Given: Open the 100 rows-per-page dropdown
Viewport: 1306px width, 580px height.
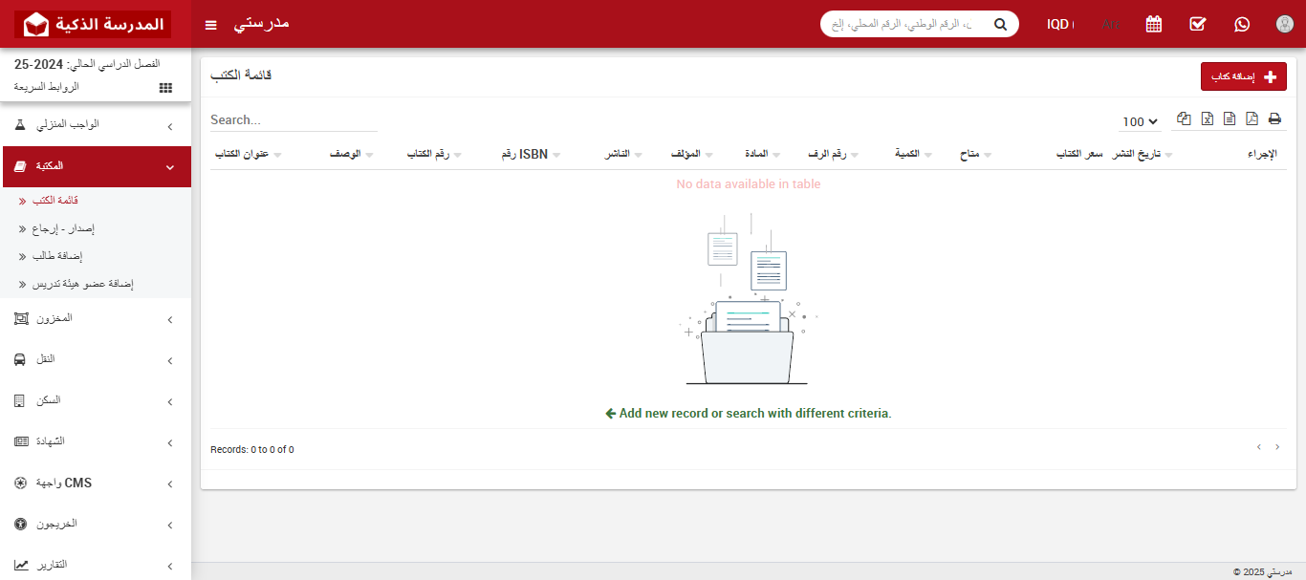Looking at the screenshot, I should coord(1140,121).
